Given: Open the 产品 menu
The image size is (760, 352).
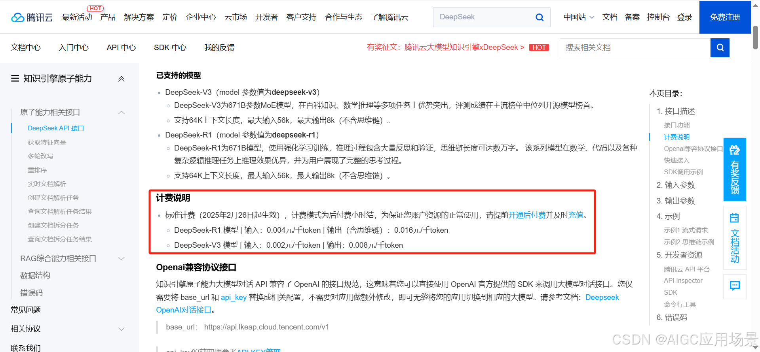Looking at the screenshot, I should (x=108, y=17).
